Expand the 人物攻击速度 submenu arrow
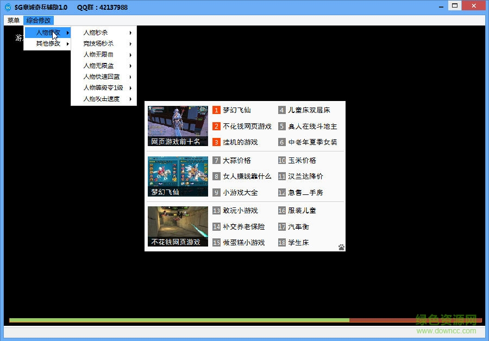This screenshot has width=489, height=341. point(130,99)
